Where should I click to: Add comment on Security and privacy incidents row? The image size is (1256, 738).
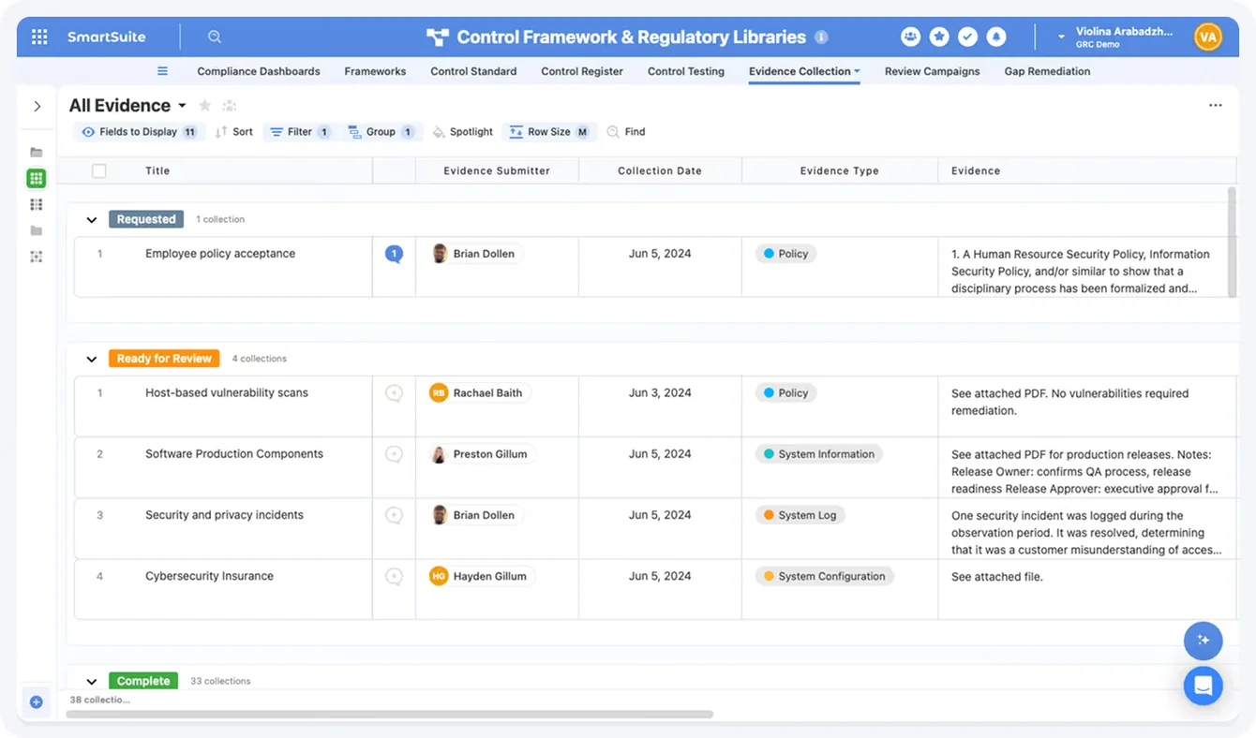pyautogui.click(x=395, y=515)
